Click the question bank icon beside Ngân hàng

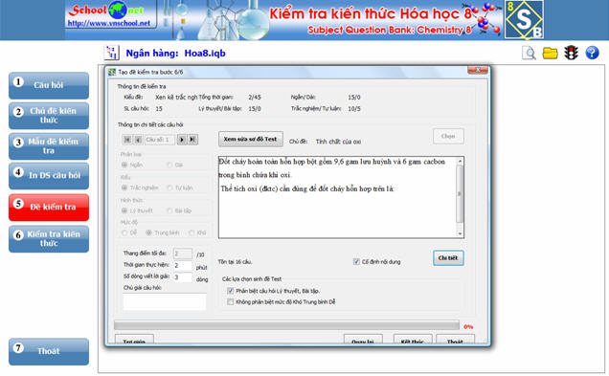pos(112,53)
